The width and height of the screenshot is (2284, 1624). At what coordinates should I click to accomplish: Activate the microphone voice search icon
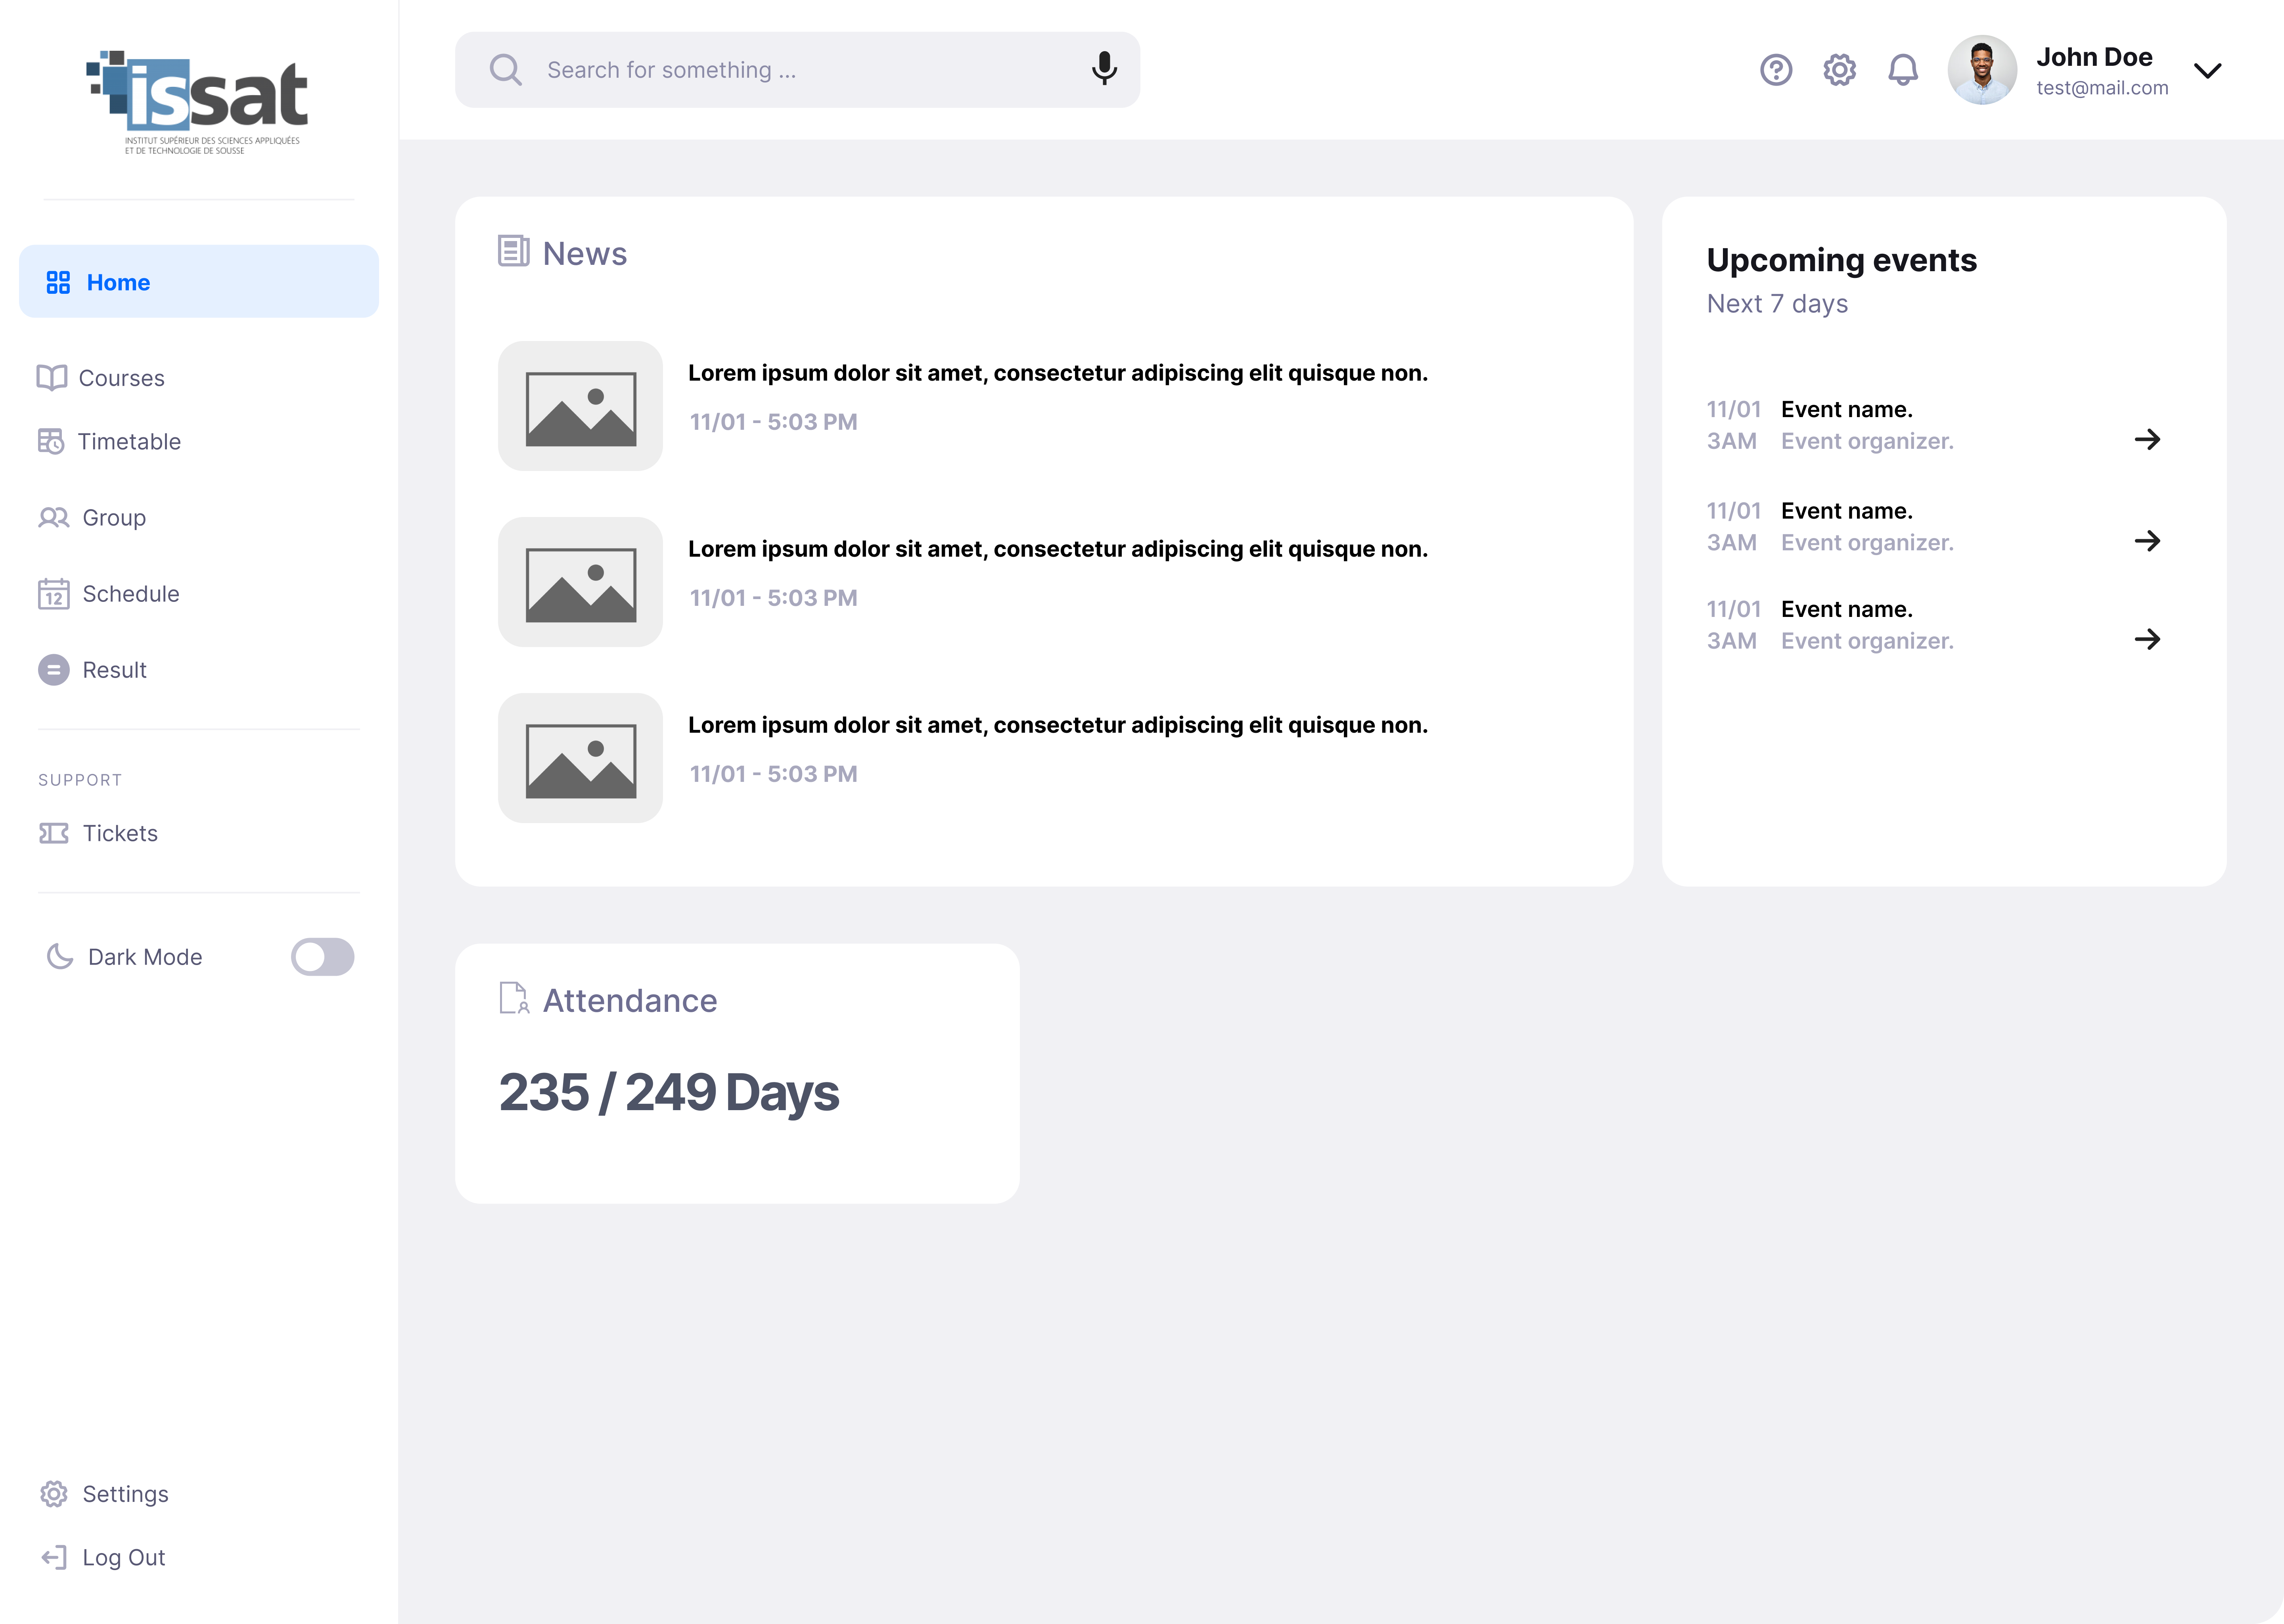point(1104,69)
